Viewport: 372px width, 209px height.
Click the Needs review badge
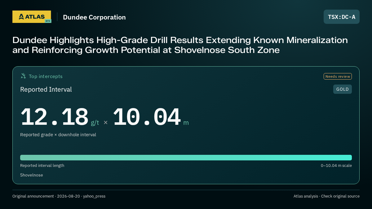point(338,76)
